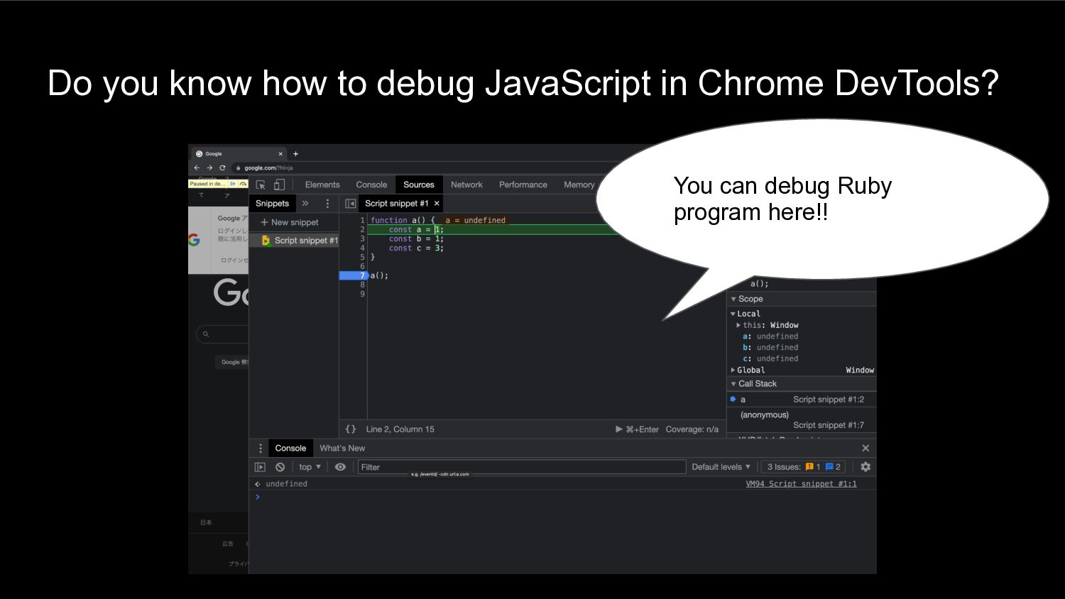
Task: Click the New snippet button
Action: click(x=290, y=222)
